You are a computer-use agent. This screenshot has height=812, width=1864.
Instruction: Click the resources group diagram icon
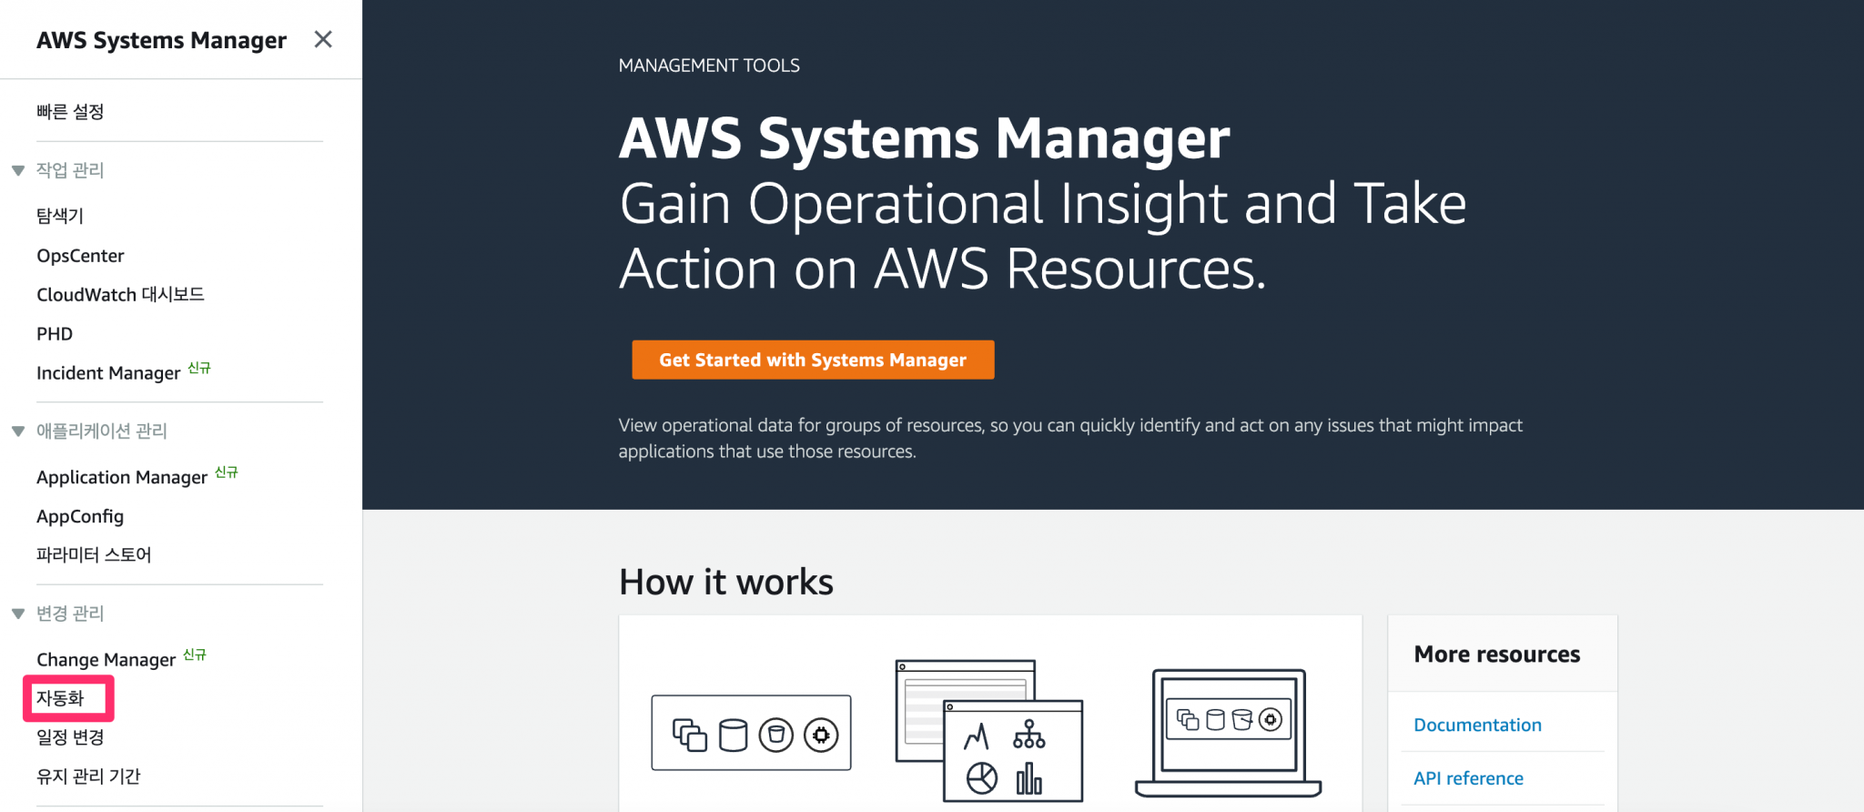pyautogui.click(x=751, y=733)
